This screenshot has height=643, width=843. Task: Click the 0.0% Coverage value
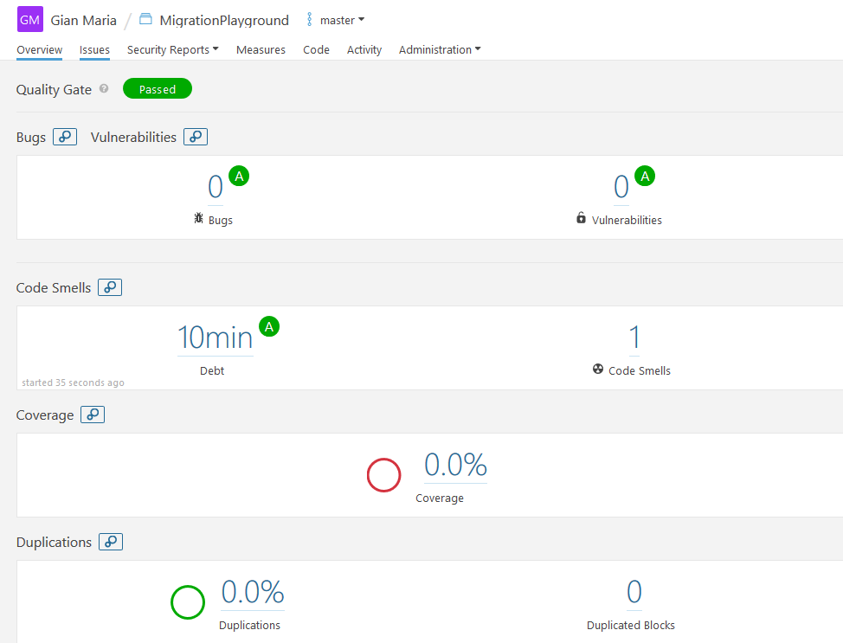click(x=455, y=466)
